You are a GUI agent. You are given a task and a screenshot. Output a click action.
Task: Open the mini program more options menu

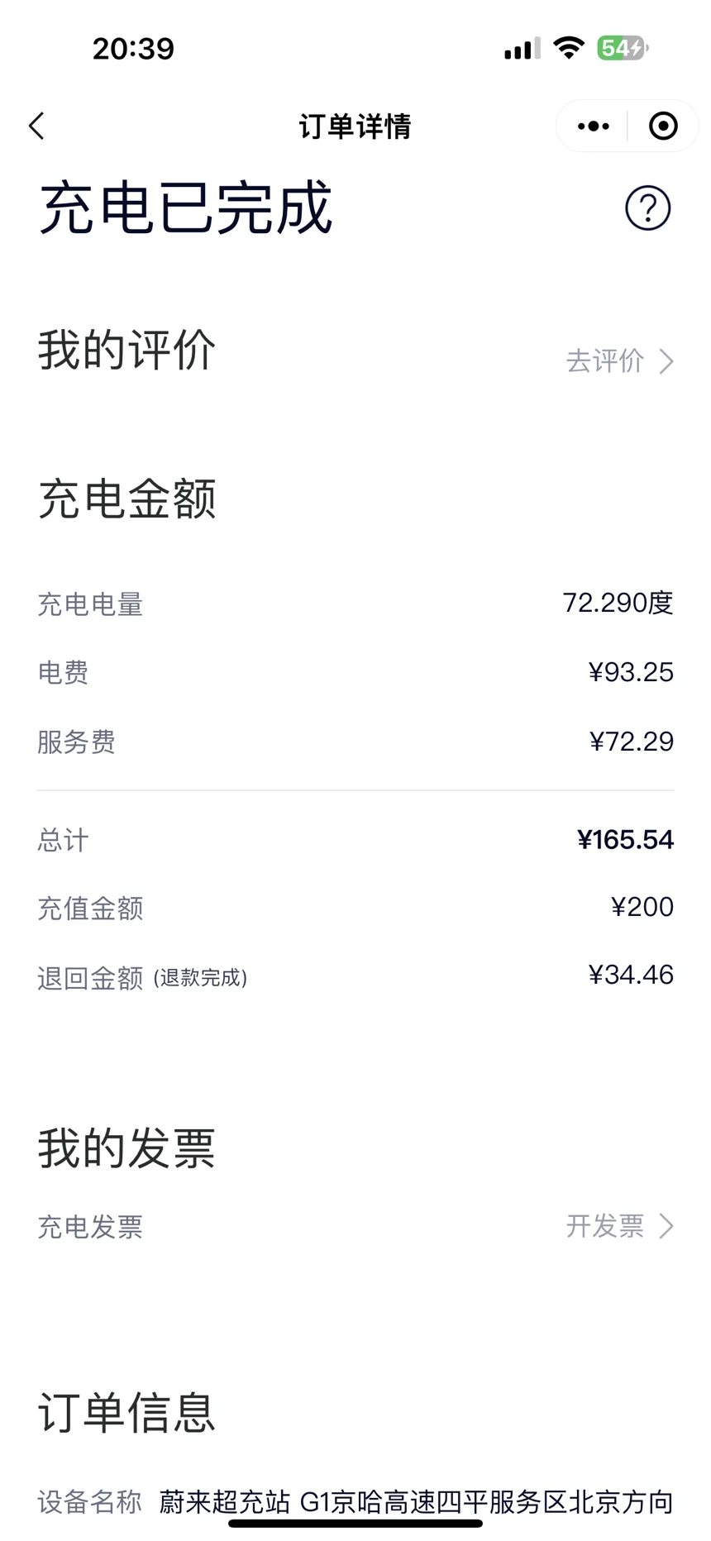click(593, 126)
